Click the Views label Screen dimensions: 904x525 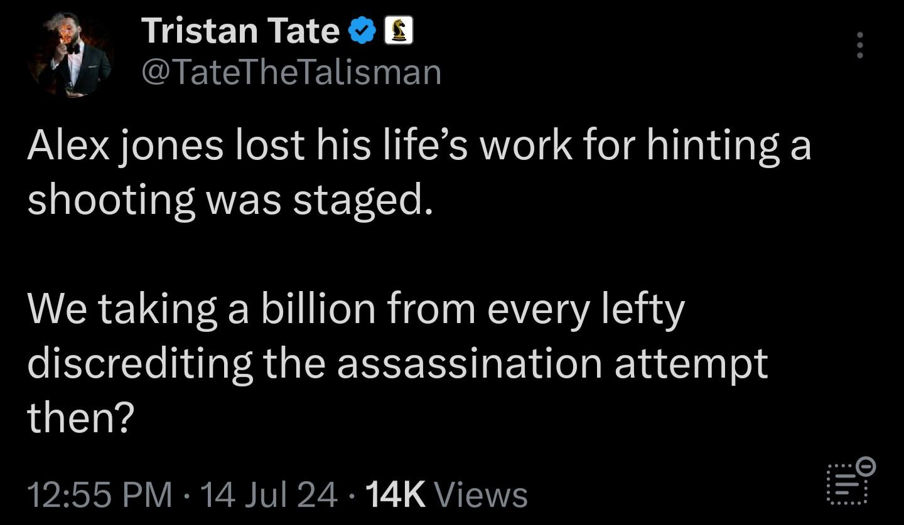[482, 493]
